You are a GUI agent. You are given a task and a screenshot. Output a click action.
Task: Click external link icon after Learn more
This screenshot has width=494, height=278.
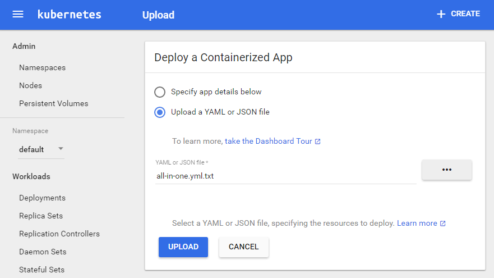tap(442, 224)
